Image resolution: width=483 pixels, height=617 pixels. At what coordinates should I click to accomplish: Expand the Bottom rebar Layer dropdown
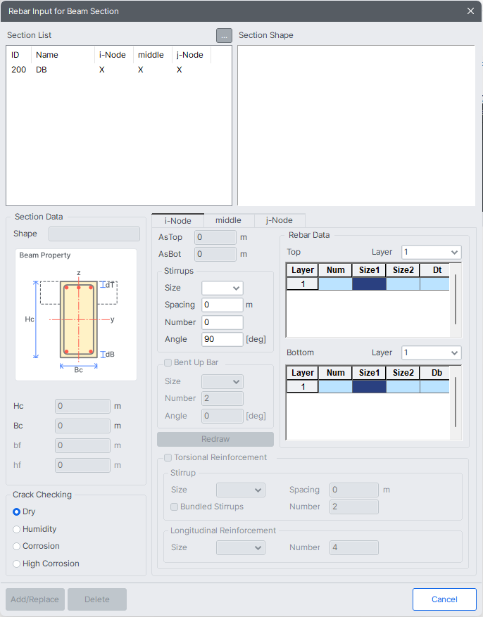coord(431,352)
